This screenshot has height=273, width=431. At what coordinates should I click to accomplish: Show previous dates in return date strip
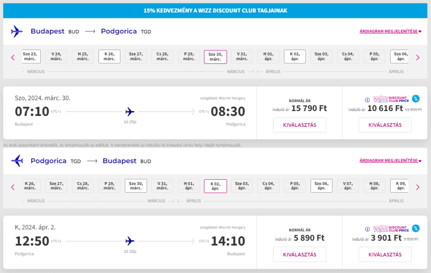pos(13,187)
